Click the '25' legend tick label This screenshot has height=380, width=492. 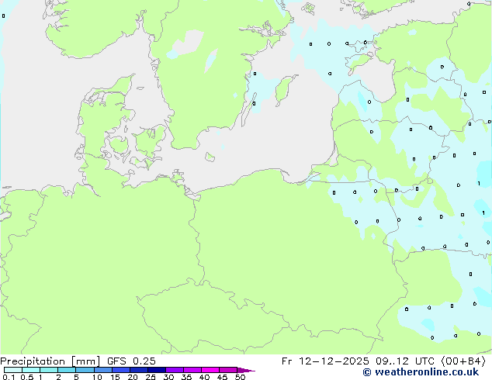[x=151, y=377]
